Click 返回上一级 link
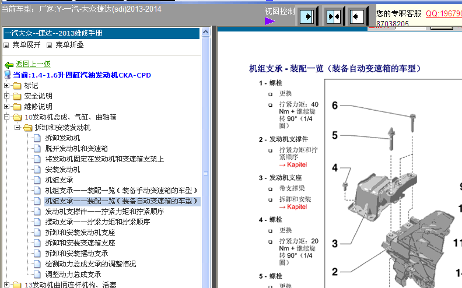The image size is (462, 288). coord(33,64)
